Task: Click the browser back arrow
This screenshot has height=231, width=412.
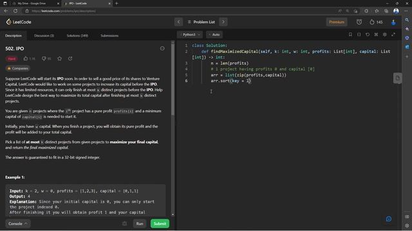Action: (6, 11)
